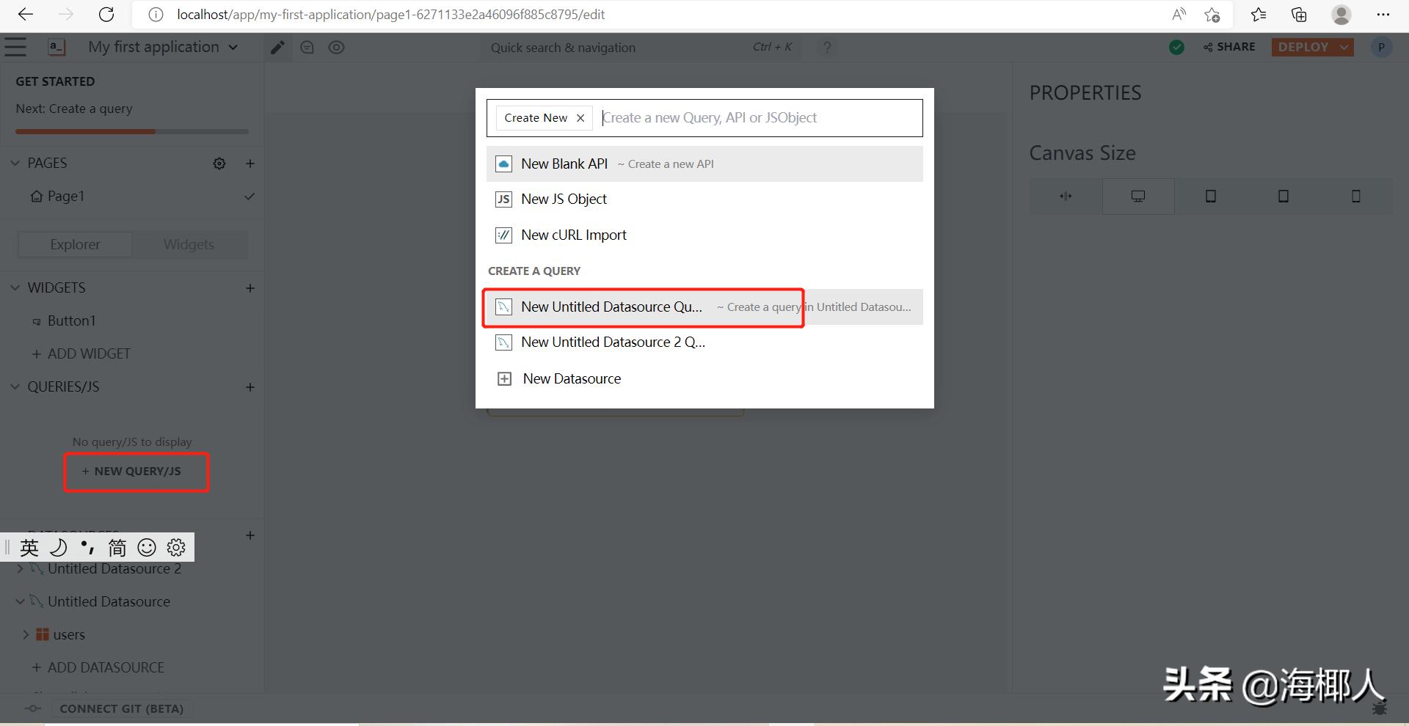Open browser collections icon
This screenshot has width=1409, height=726.
pyautogui.click(x=1299, y=14)
